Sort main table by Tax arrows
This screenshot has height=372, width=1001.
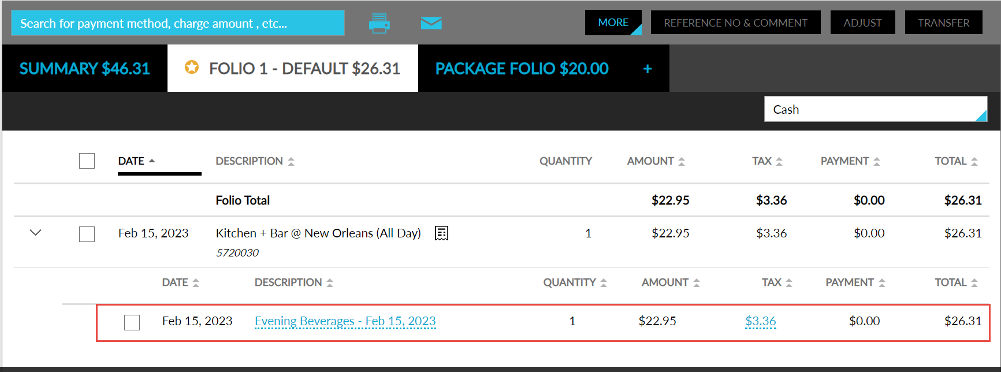[779, 161]
